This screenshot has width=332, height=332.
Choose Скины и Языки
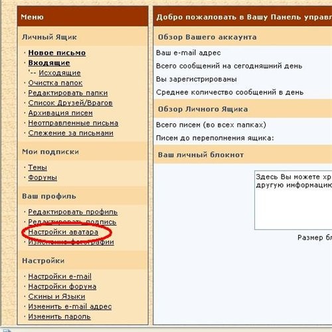56,297
